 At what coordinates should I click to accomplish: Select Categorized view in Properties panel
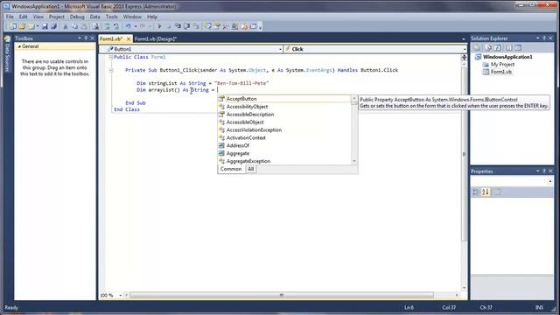click(476, 192)
